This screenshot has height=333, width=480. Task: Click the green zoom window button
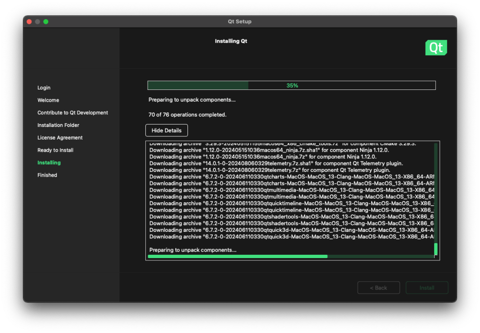[46, 22]
